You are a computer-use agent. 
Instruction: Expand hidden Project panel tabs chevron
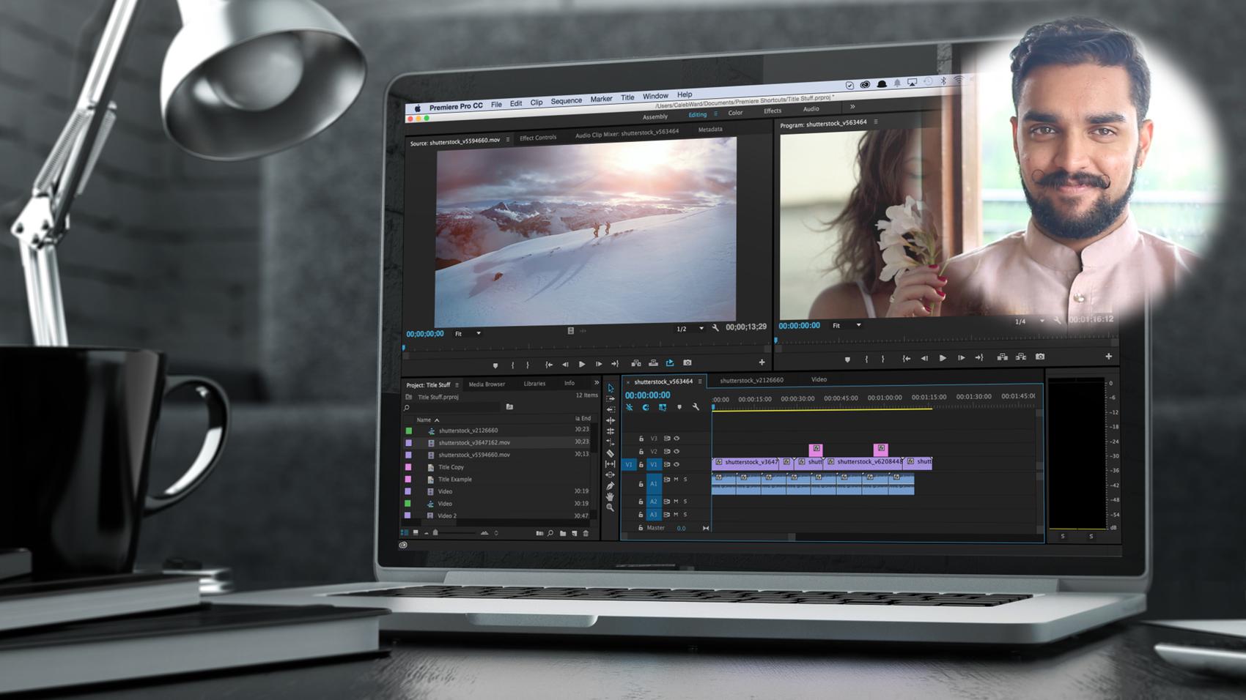pyautogui.click(x=596, y=383)
